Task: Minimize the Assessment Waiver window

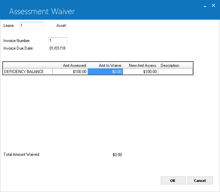Action: pos(205,6)
